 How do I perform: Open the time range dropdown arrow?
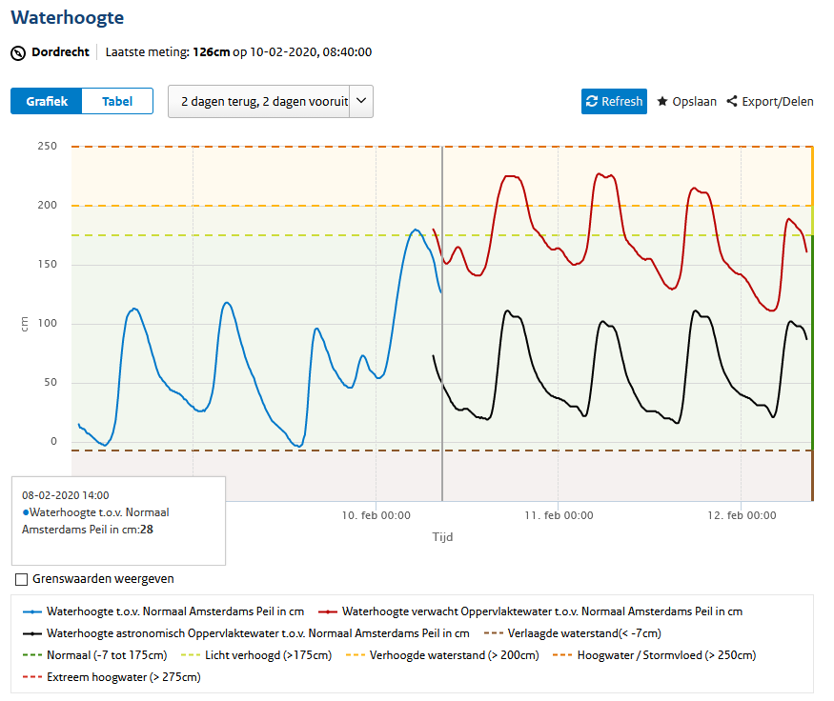click(361, 101)
